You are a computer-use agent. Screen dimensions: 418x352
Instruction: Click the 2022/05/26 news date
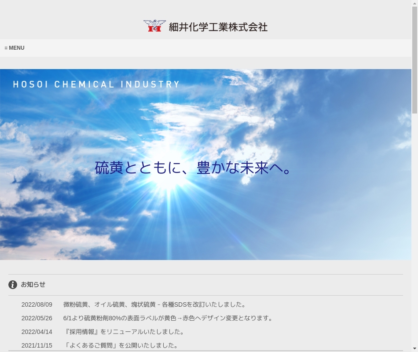coord(37,318)
